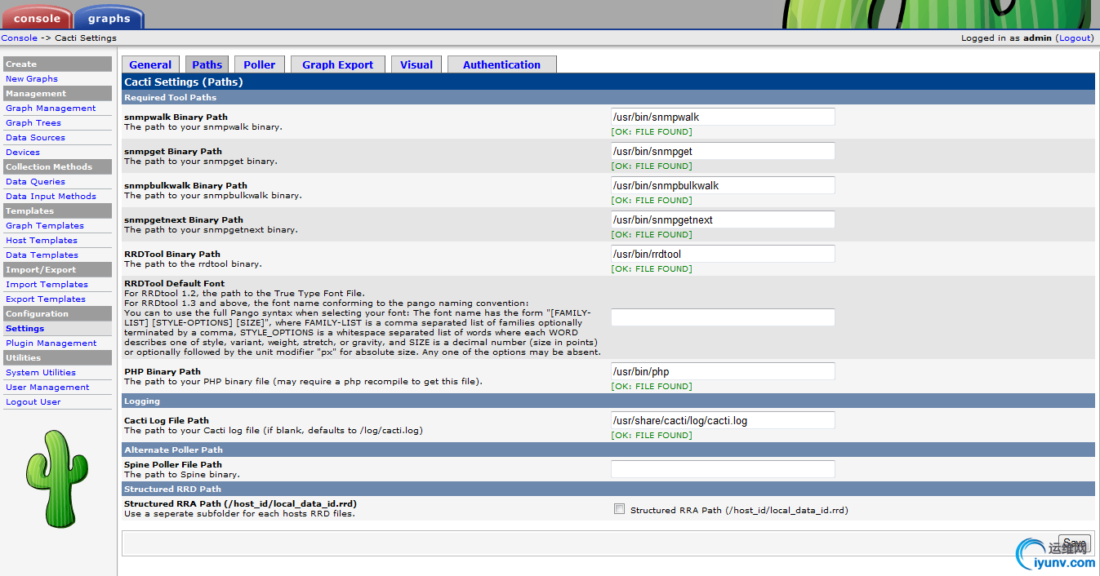Open the Visual settings tab

click(x=416, y=64)
